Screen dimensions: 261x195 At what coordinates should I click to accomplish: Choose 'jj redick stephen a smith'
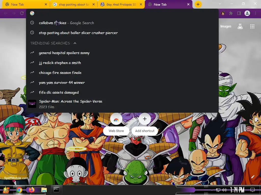pyautogui.click(x=122, y=63)
